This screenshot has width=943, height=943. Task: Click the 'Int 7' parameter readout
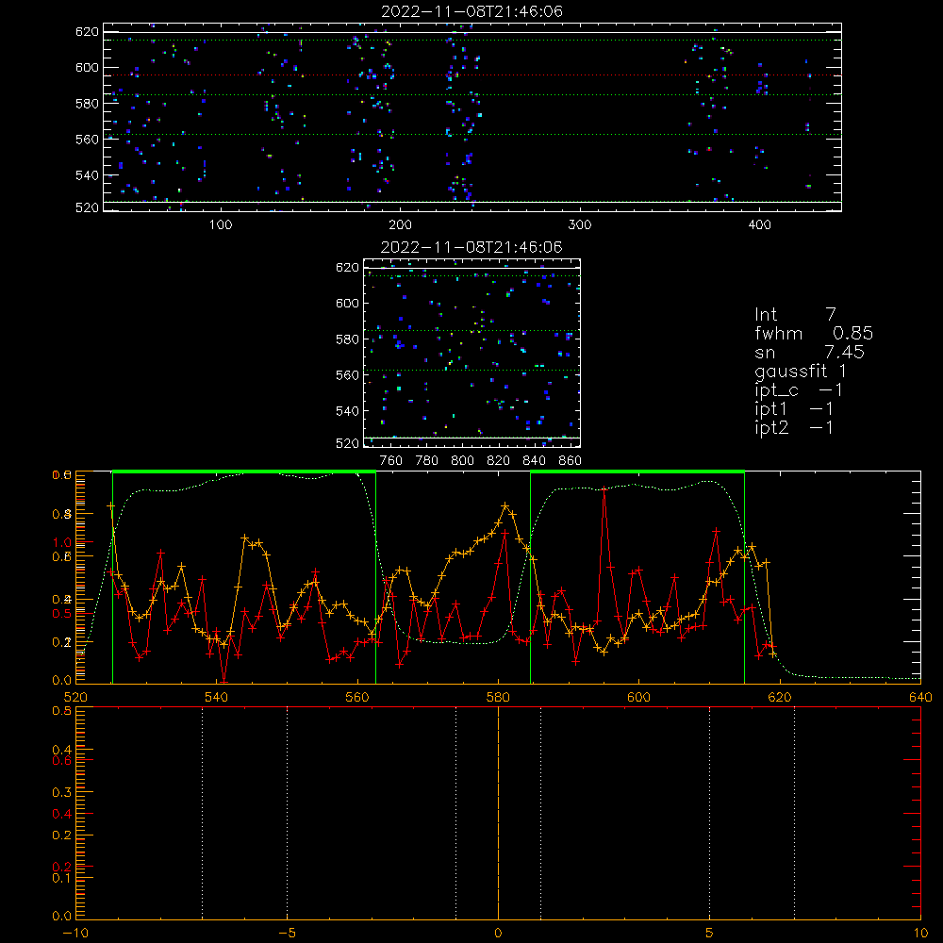click(x=795, y=315)
